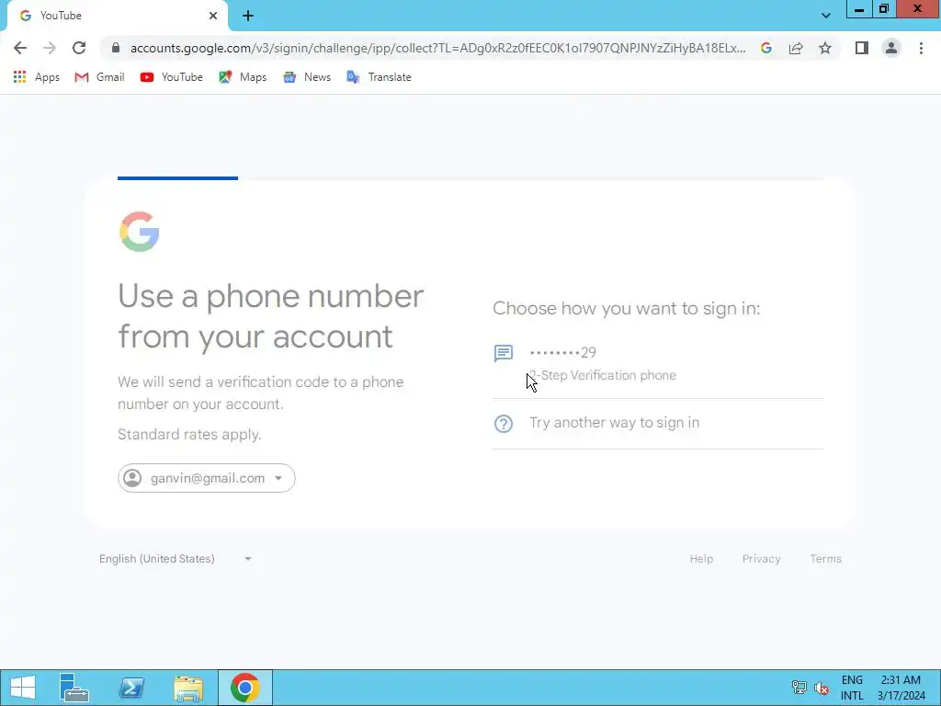Reload the page with refresh icon
The height and width of the screenshot is (706, 941).
[x=79, y=48]
